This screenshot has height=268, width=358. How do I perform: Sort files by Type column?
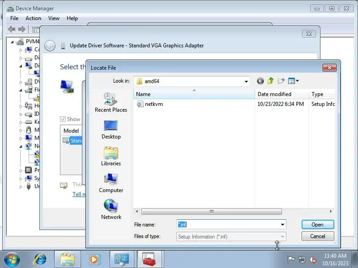click(322, 94)
